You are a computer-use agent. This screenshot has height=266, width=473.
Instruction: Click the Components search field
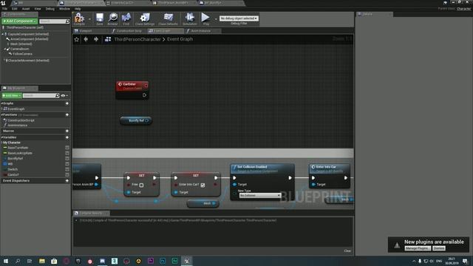tap(52, 21)
